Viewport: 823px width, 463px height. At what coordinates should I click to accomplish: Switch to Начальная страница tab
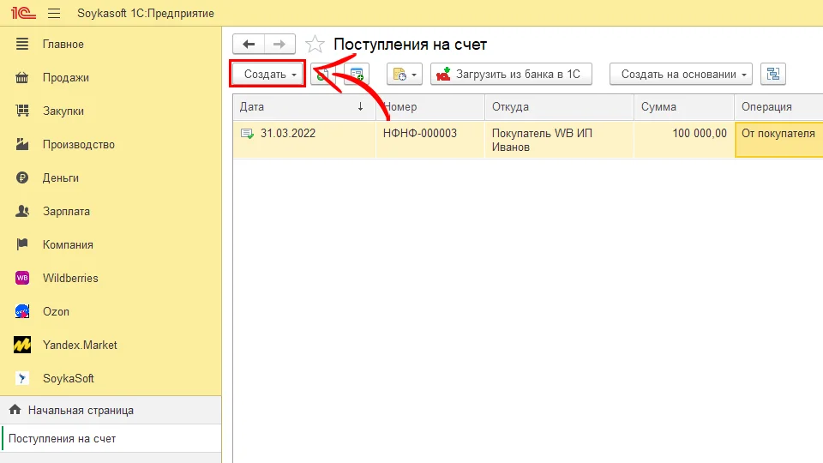[x=81, y=410]
